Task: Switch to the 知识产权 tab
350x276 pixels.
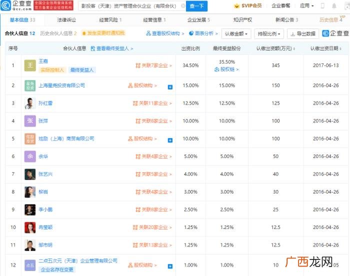Action: (x=242, y=20)
